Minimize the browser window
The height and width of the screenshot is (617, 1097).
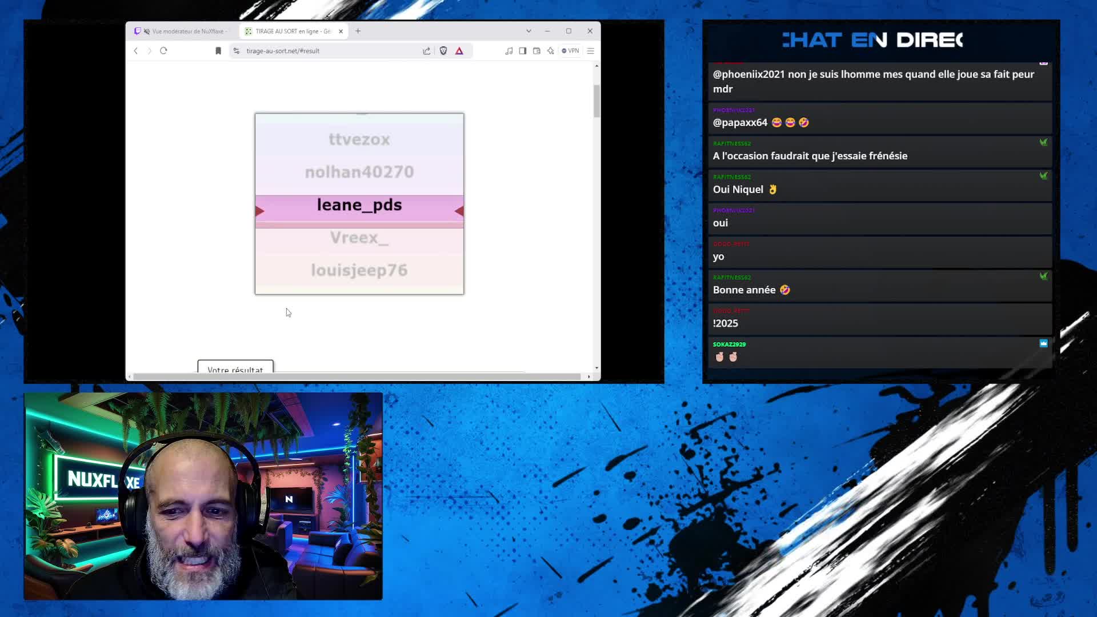point(547,31)
